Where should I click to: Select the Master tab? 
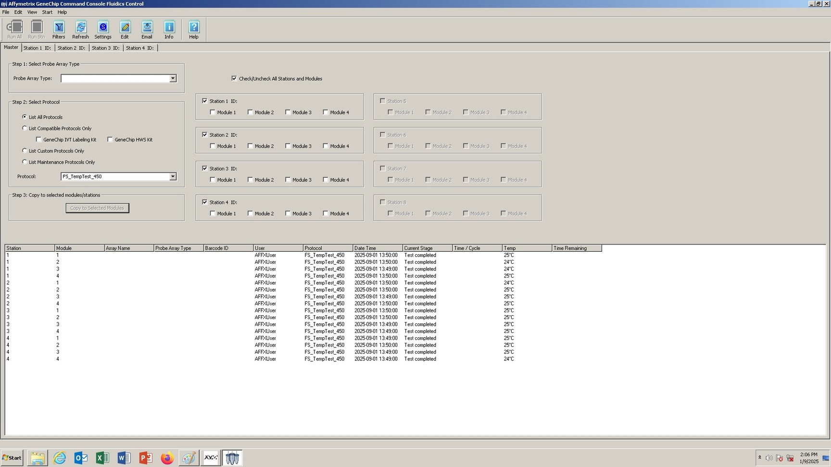(x=11, y=47)
